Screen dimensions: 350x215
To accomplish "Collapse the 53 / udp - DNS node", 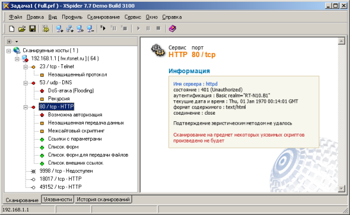I will pos(26,83).
